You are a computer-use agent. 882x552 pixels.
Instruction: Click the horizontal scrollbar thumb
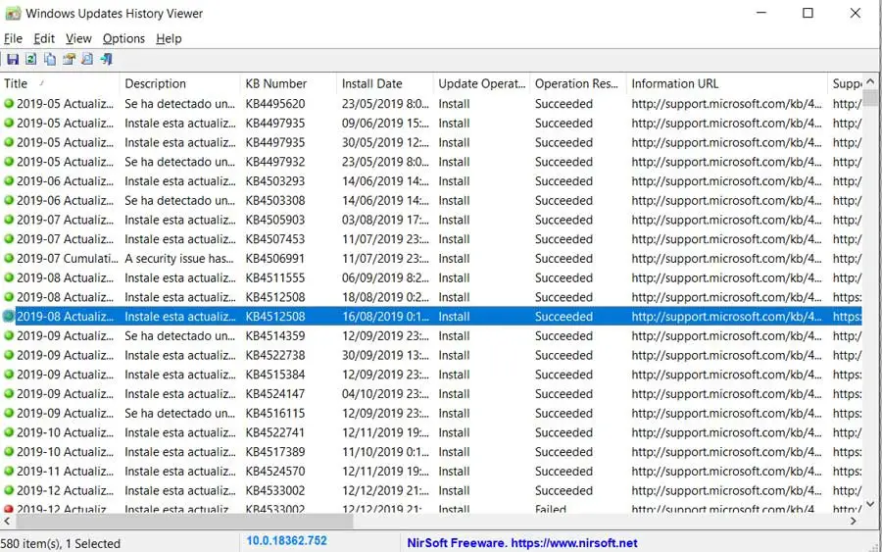pos(184,521)
